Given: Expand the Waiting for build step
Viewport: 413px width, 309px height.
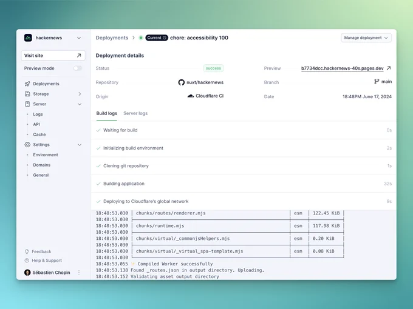Looking at the screenshot, I should tap(244, 130).
